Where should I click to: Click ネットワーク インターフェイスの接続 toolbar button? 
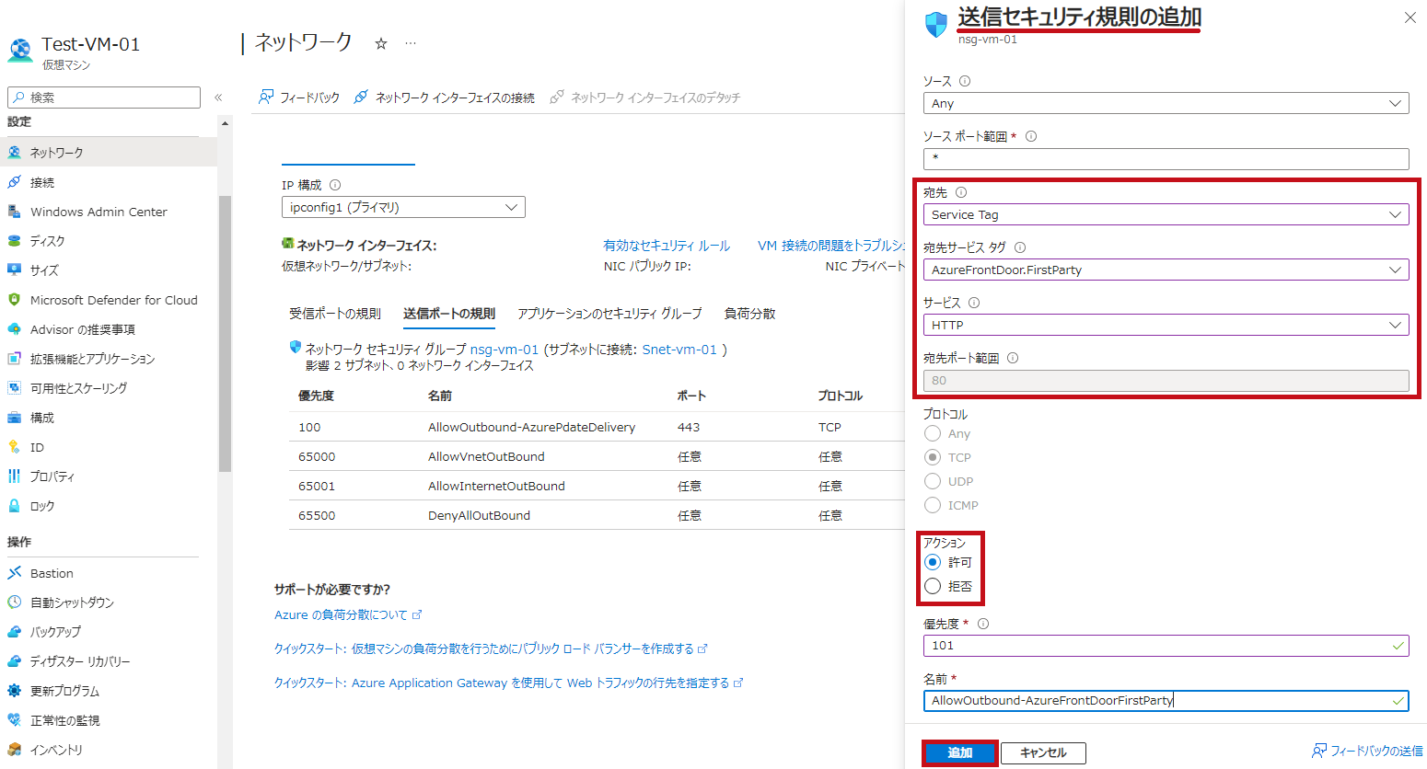click(445, 98)
